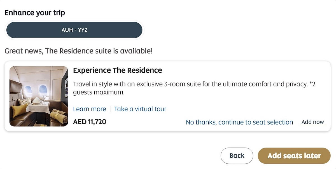Click the Experience The Residence heading
The width and height of the screenshot is (336, 169).
tap(118, 70)
